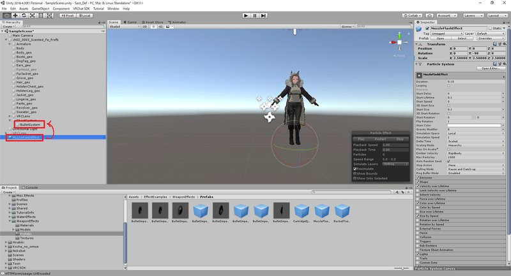The width and height of the screenshot is (511, 276).
Task: Click the Hierarchy panel lock icon
Action: coord(100,22)
